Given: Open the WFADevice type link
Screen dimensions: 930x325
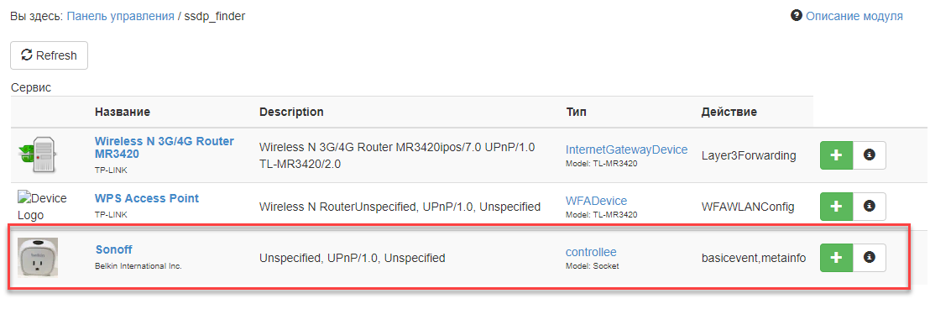Looking at the screenshot, I should [x=596, y=201].
